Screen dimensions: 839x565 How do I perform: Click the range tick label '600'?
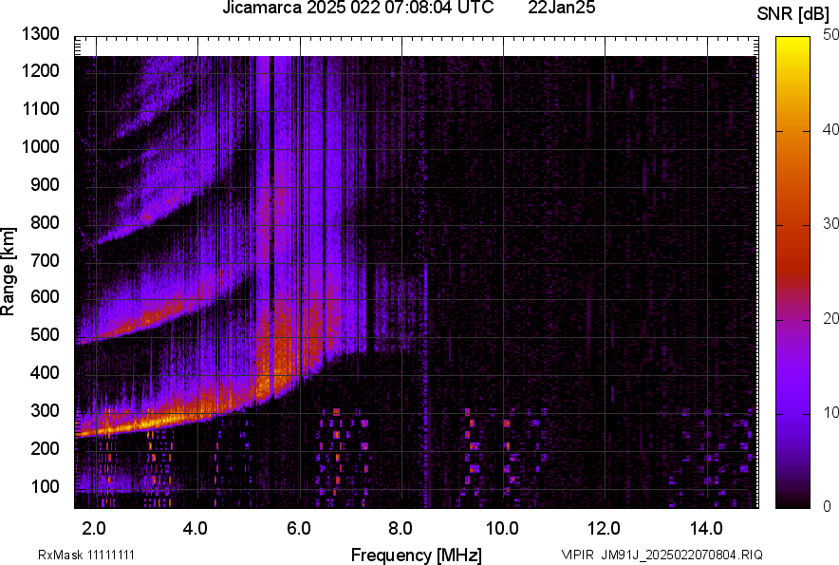pyautogui.click(x=45, y=296)
